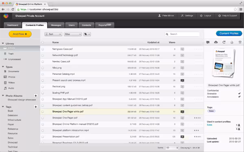This screenshot has height=152, width=244.
Task: Check the box for Network&Technology.pdf
Action: (43, 55)
